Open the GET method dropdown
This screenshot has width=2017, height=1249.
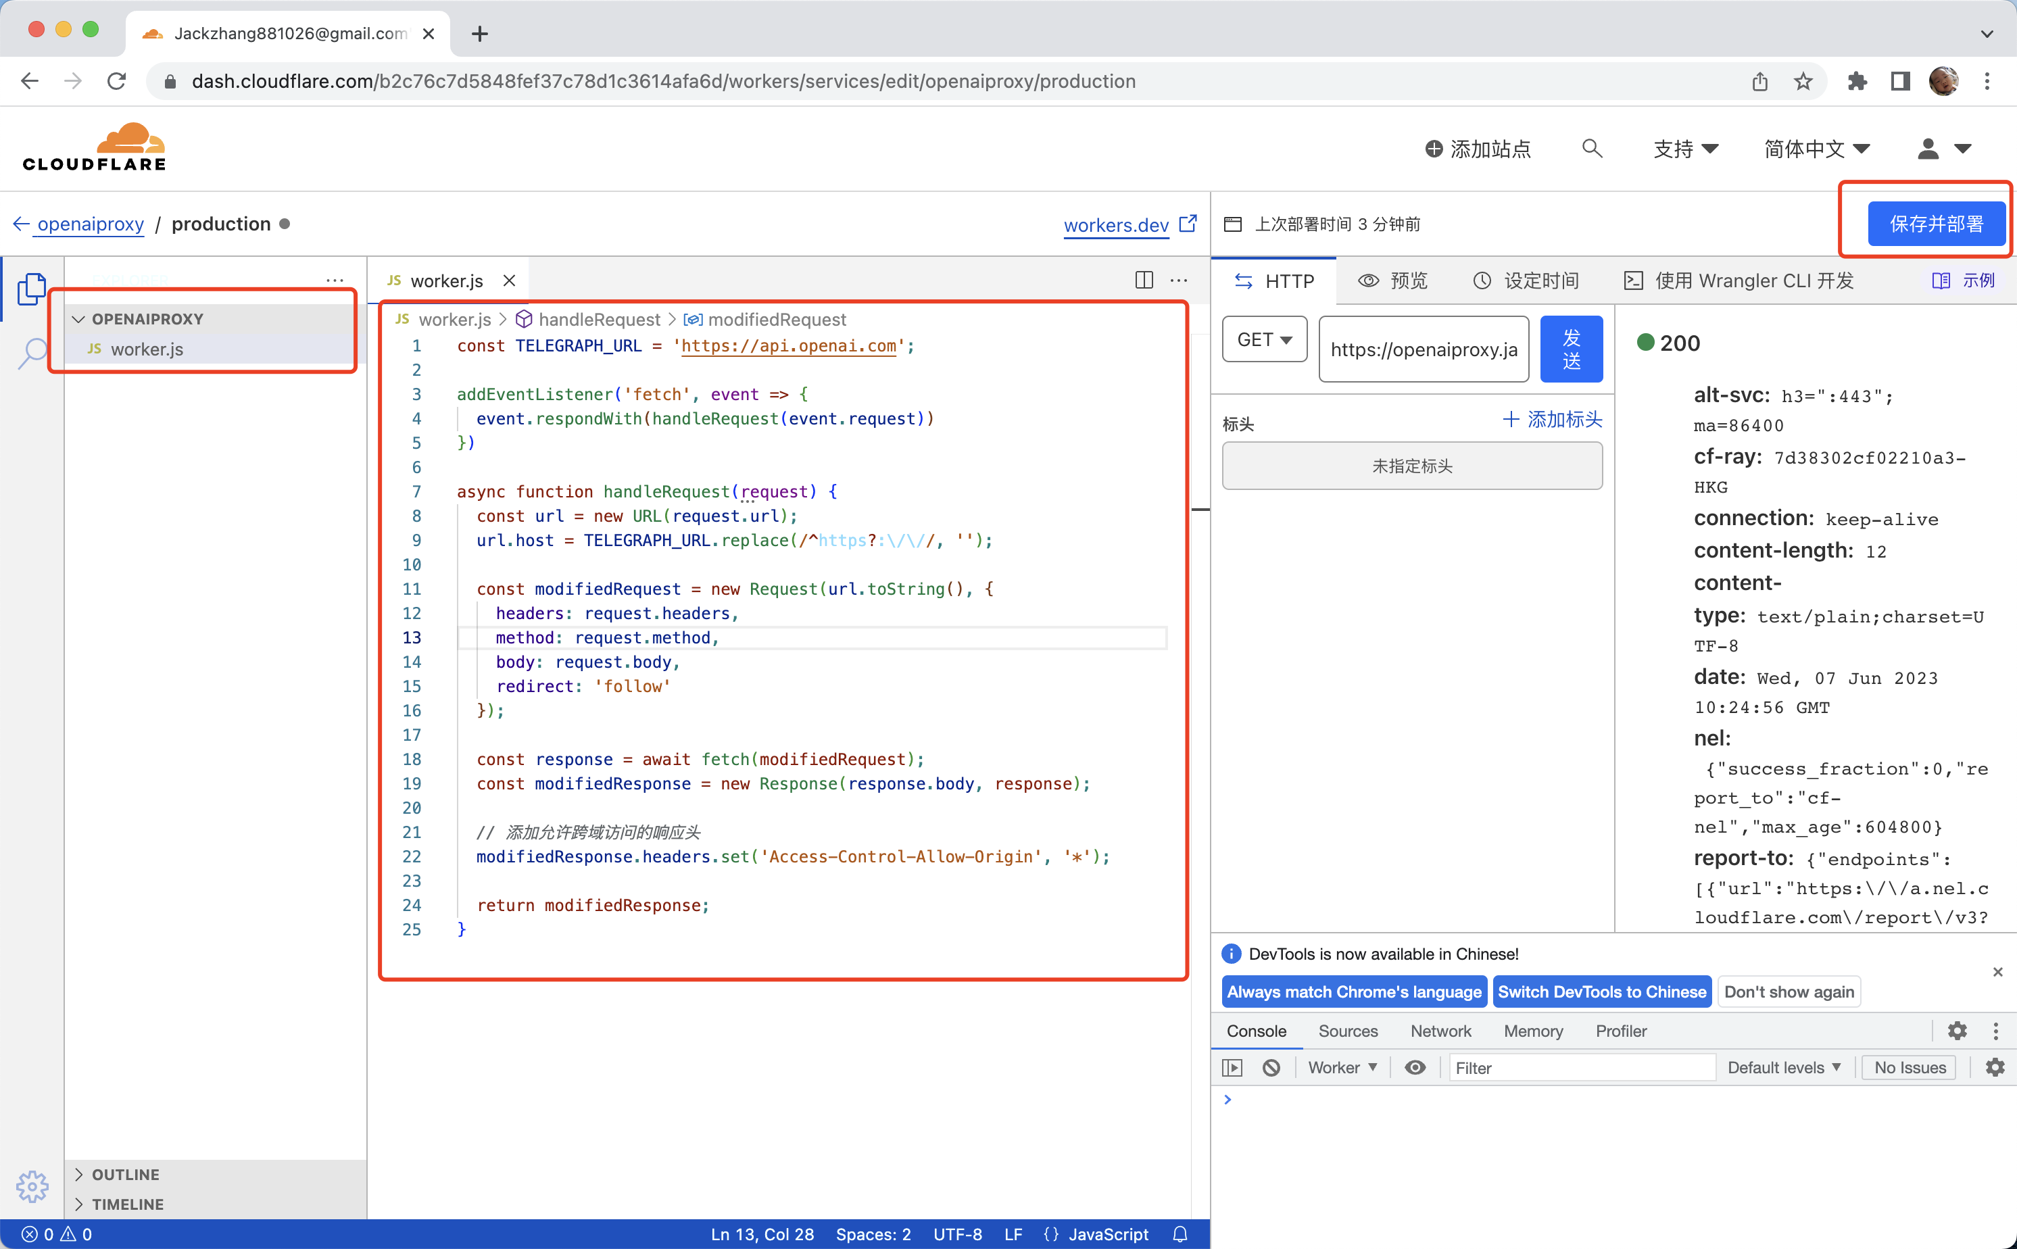pyautogui.click(x=1264, y=339)
